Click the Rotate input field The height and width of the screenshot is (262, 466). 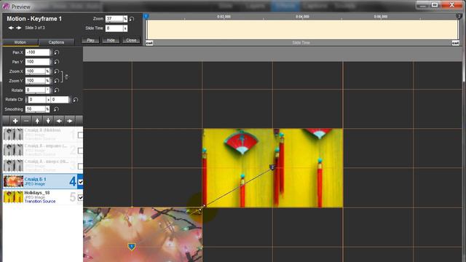(36, 90)
